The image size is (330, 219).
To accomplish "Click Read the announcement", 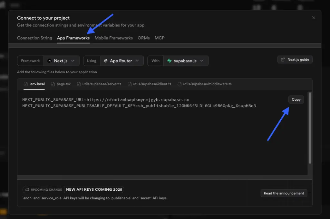I will (284, 193).
